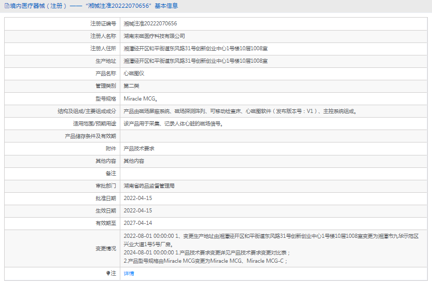Click the page heading 境内医疗器械（注册）基本信息
432x285 pixels.
click(x=91, y=6)
